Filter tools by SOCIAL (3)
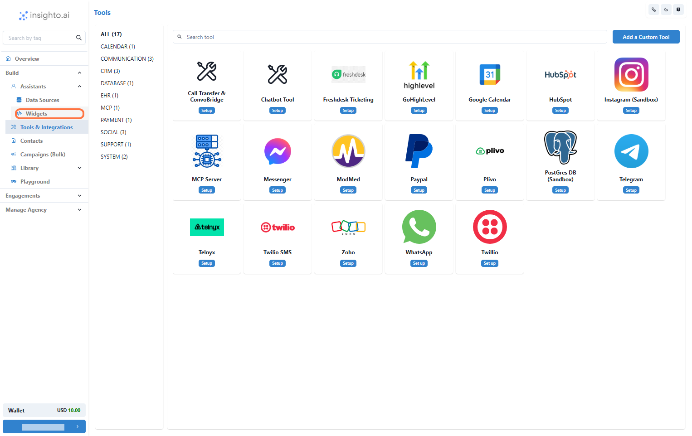The image size is (692, 436). (113, 132)
